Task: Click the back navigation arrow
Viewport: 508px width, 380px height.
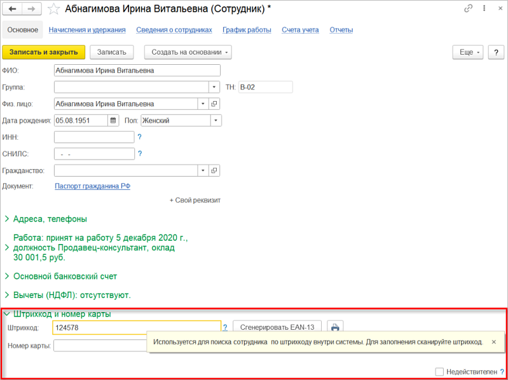Action: (12, 9)
